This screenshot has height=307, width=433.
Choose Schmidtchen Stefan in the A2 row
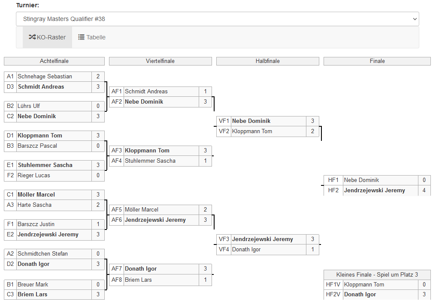[x=42, y=253]
